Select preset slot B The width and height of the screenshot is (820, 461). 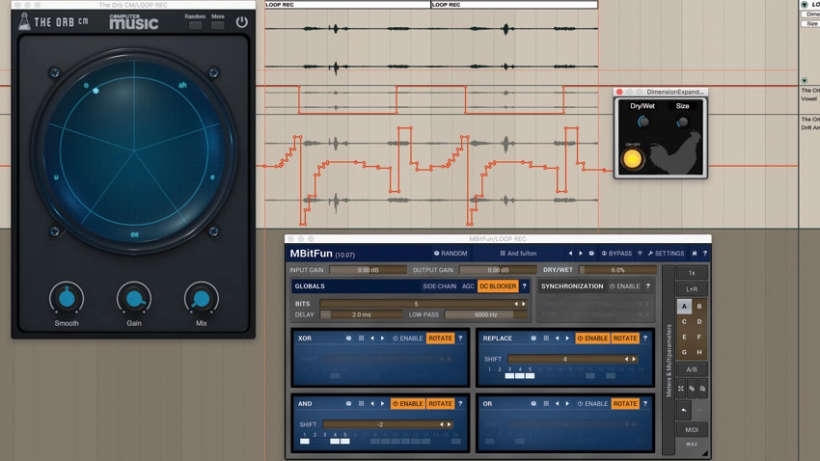[x=699, y=307]
